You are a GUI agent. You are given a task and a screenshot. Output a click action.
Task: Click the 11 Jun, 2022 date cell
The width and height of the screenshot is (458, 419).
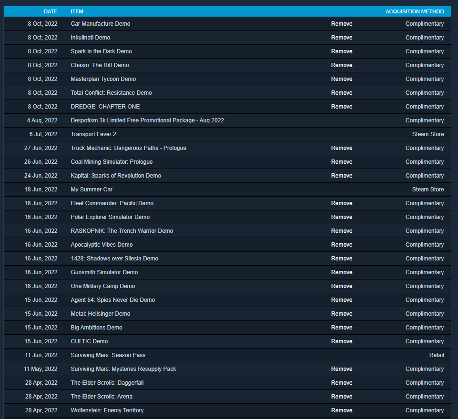coord(41,355)
